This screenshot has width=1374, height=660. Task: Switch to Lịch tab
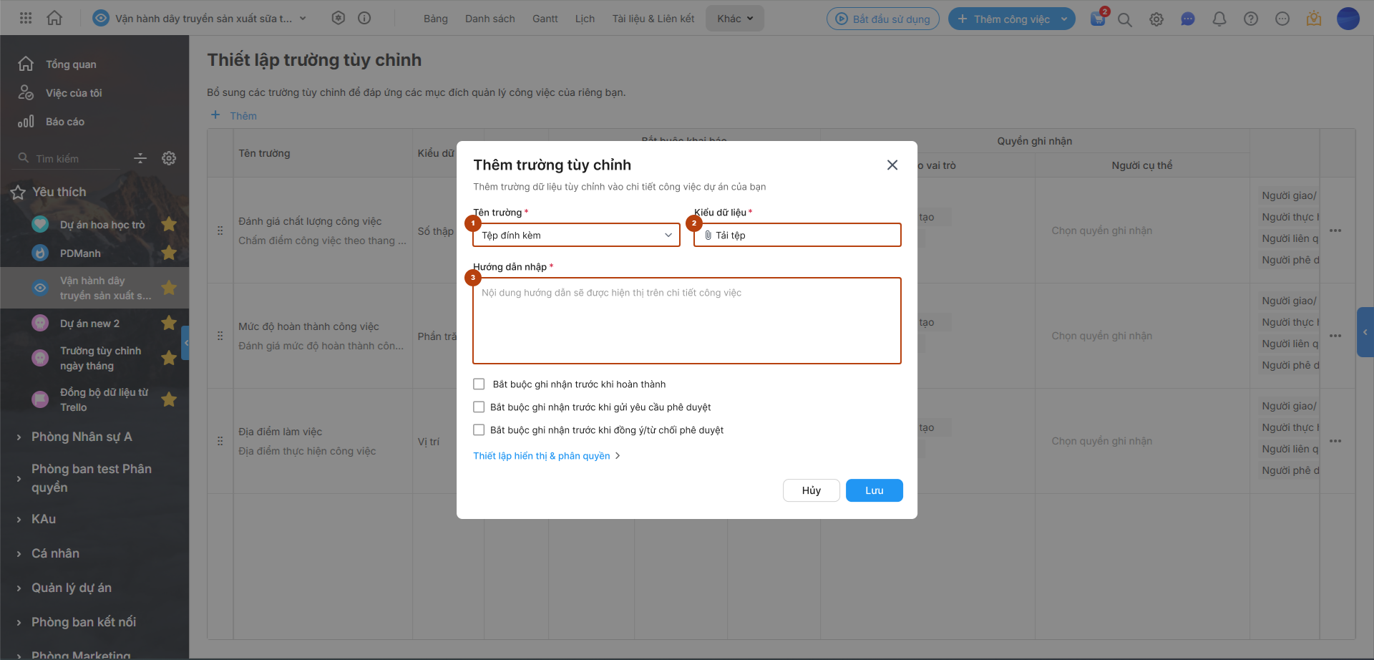click(585, 19)
